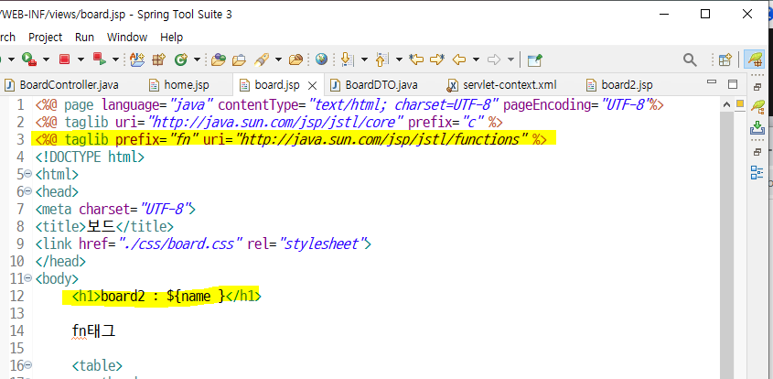Click the highlighted taglib prefix="fn" line

pos(291,140)
